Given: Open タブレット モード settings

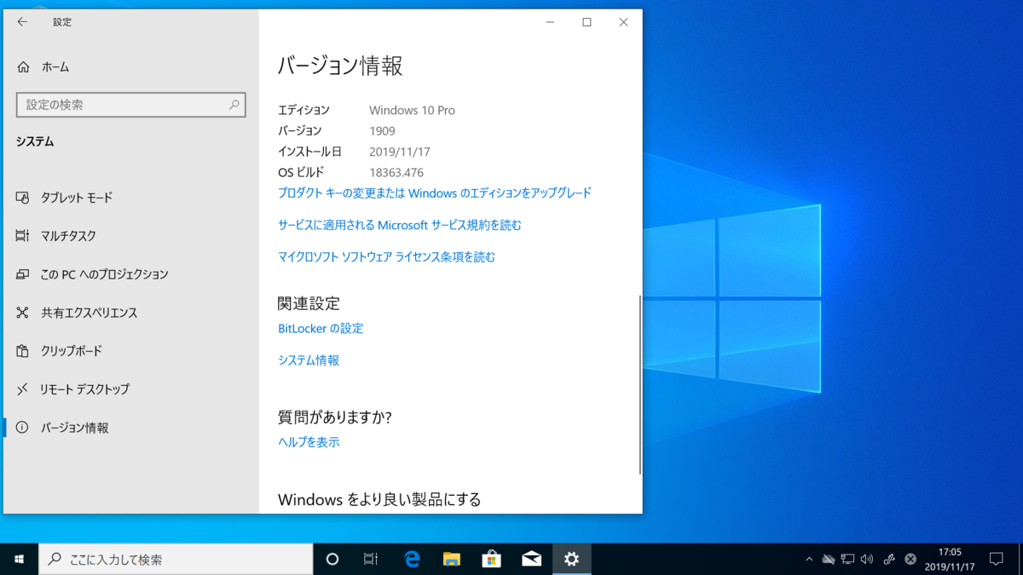Looking at the screenshot, I should tap(65, 198).
